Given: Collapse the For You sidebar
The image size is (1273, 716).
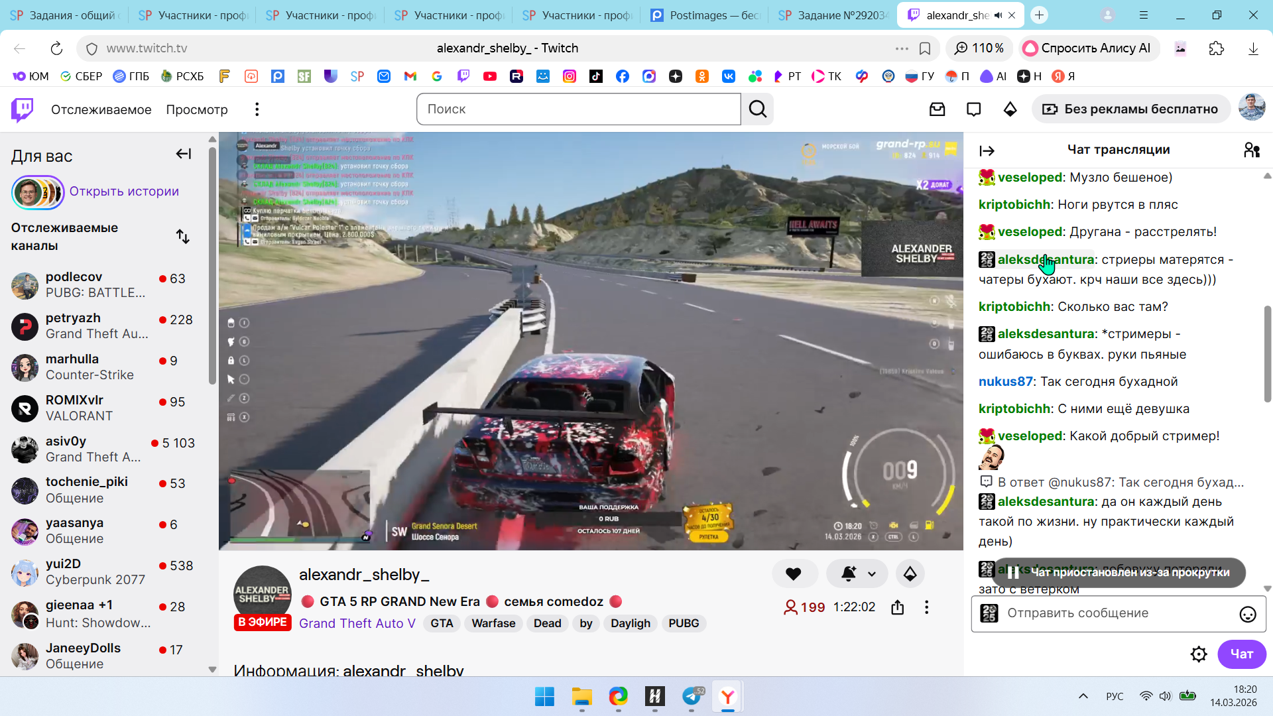Looking at the screenshot, I should tap(183, 154).
